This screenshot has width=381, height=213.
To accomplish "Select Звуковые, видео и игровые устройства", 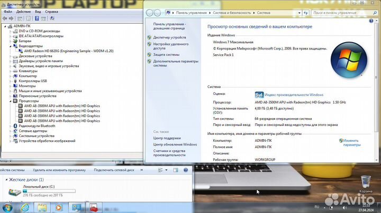I will (x=49, y=66).
